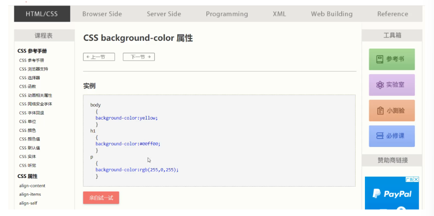Open the CSS 选择器 sidebar link
Screen dimensions: 434x216
pyautogui.click(x=29, y=78)
